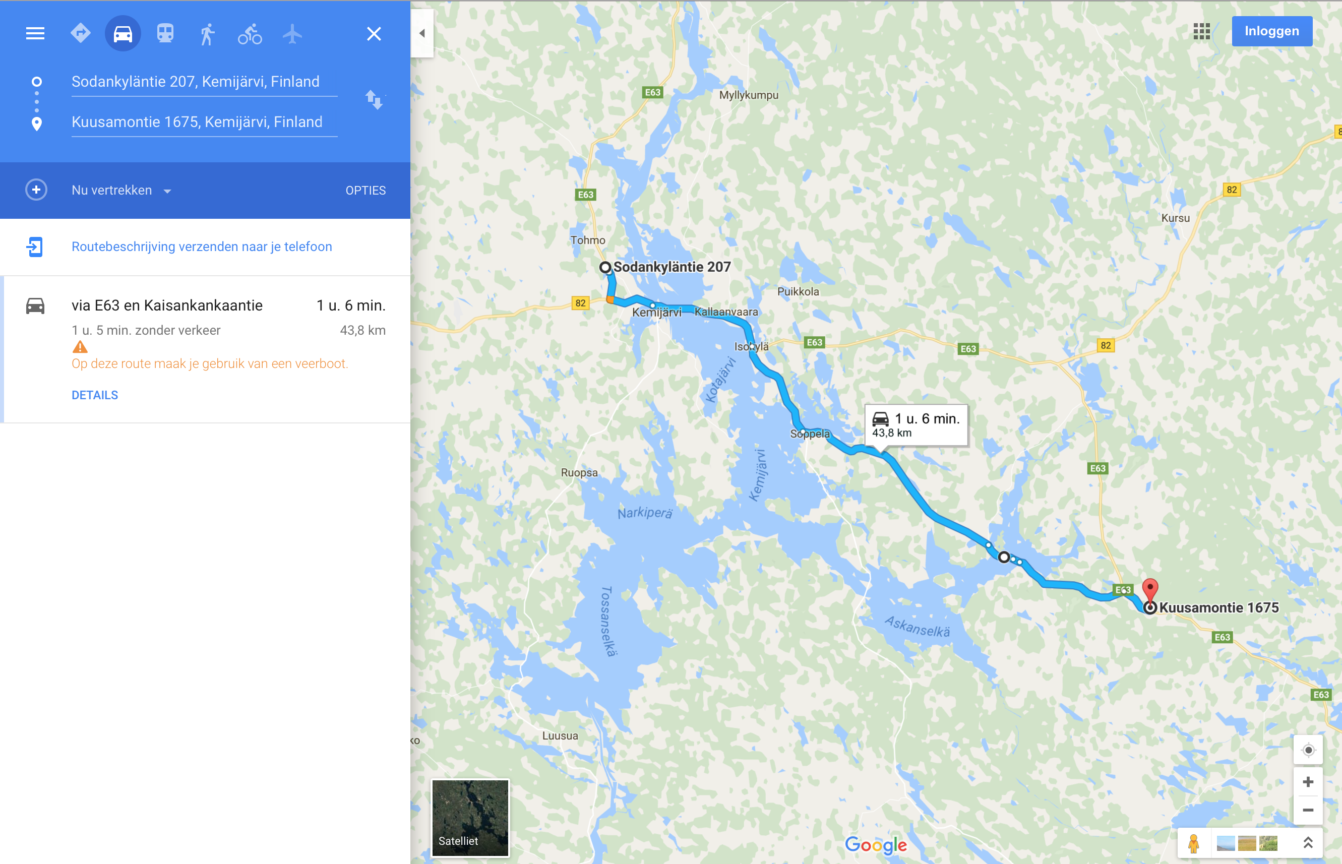Select the walking travel mode icon
1342x864 pixels.
pos(207,34)
